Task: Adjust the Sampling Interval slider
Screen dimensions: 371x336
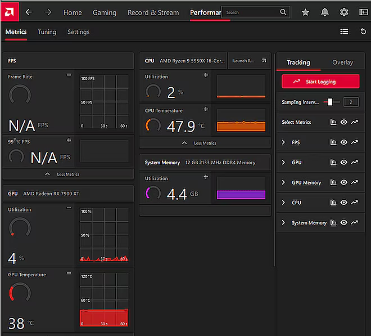Action: coord(331,102)
